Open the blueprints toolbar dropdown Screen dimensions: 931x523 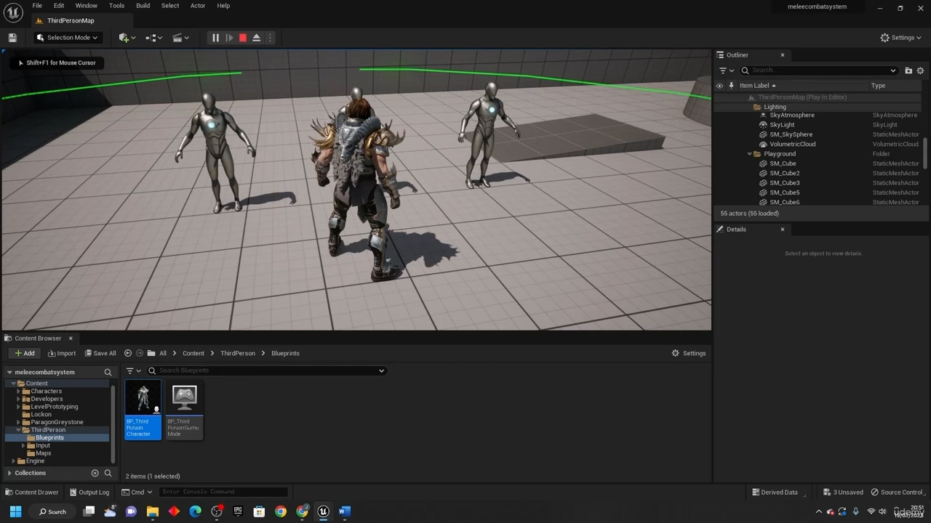pyautogui.click(x=153, y=38)
